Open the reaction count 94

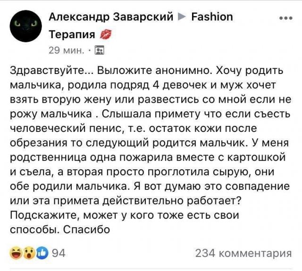pyautogui.click(x=58, y=254)
